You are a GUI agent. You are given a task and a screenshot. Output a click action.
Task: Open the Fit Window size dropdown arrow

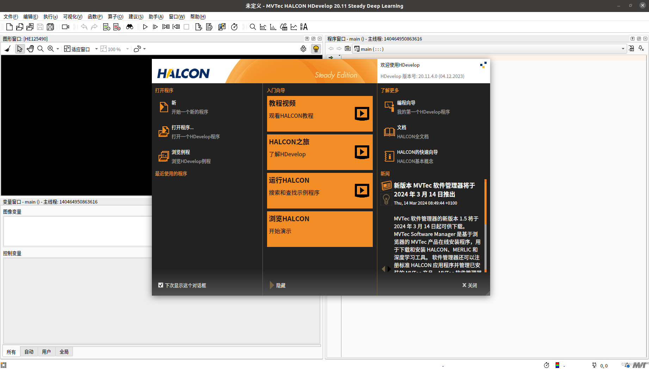96,49
